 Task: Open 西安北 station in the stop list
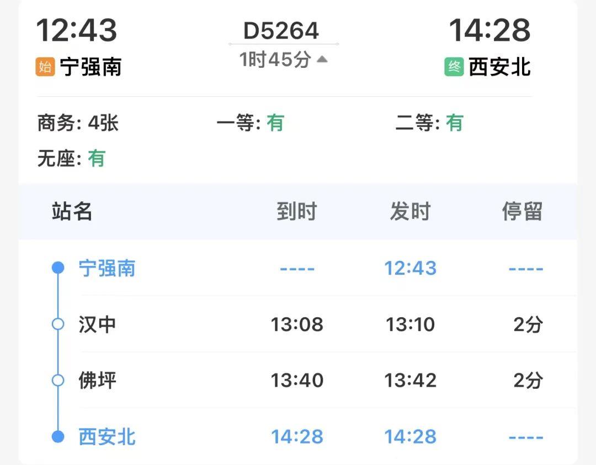pos(107,437)
